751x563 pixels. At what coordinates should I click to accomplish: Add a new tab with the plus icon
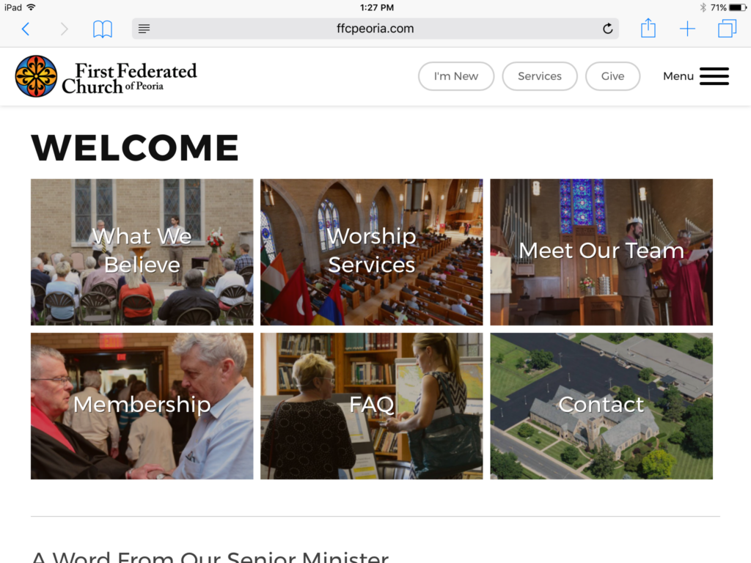(x=687, y=29)
